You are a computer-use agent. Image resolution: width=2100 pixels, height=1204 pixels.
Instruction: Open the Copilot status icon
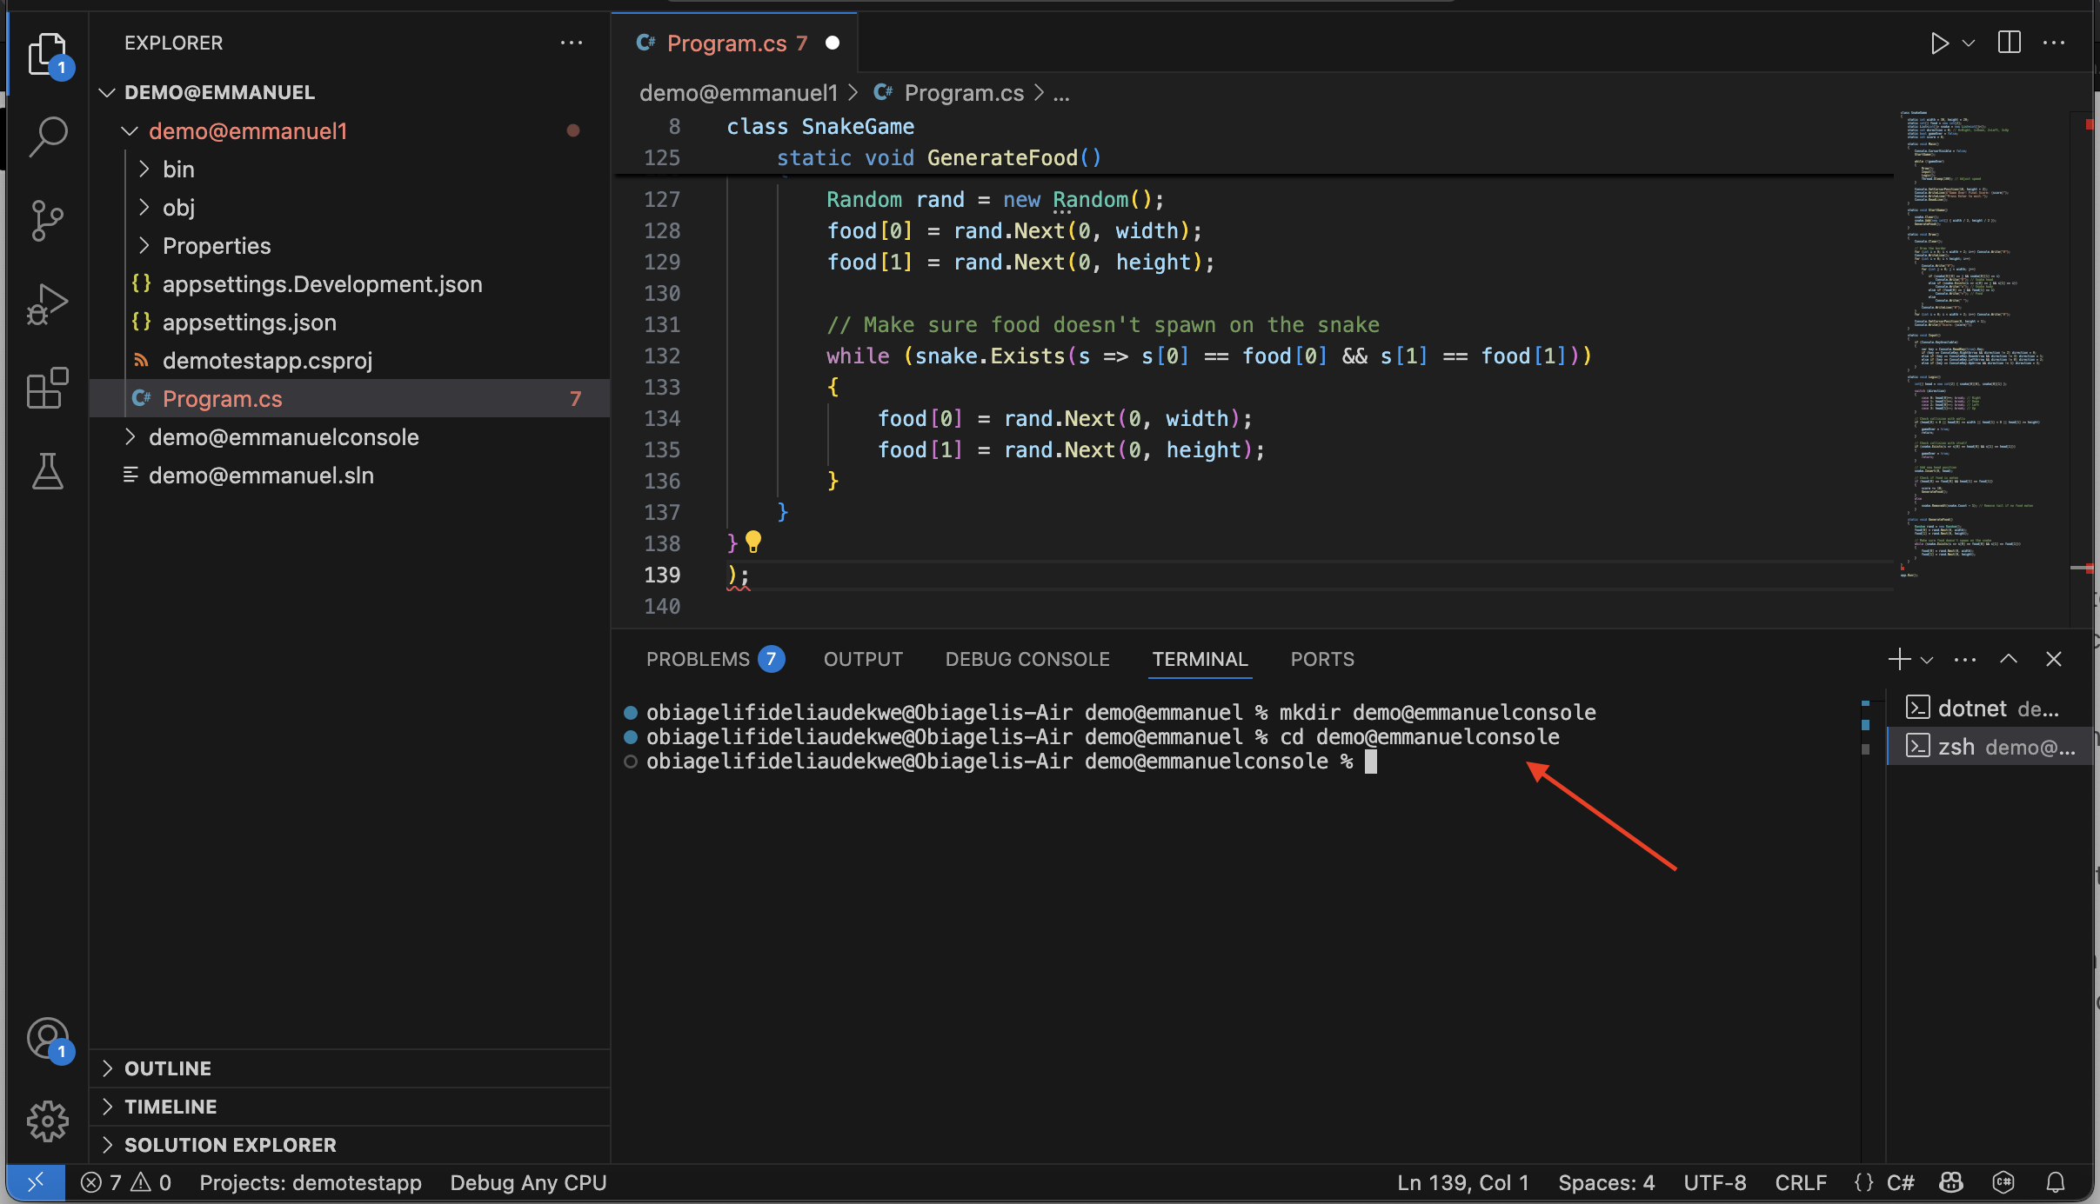[x=1951, y=1182]
